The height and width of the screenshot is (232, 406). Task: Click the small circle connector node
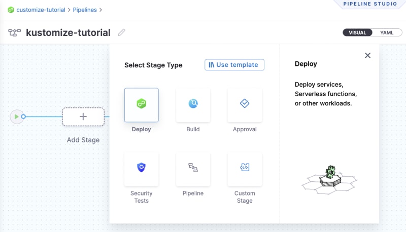point(23,117)
